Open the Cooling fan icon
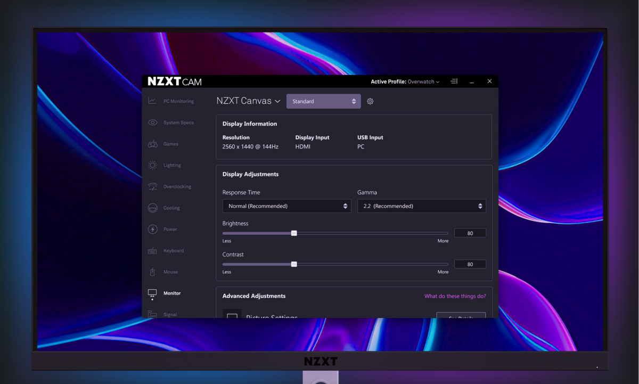Image resolution: width=639 pixels, height=384 pixels. point(152,208)
